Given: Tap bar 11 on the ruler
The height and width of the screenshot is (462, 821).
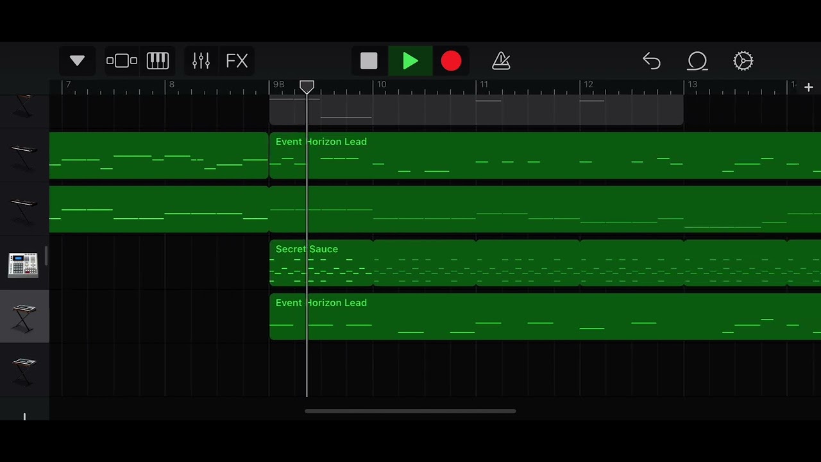Looking at the screenshot, I should pos(484,84).
